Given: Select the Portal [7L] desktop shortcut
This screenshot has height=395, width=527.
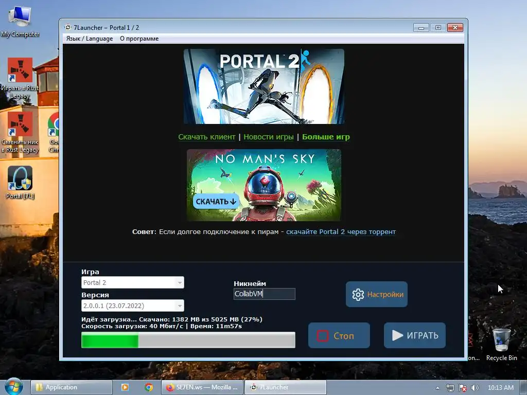Looking at the screenshot, I should (20, 183).
